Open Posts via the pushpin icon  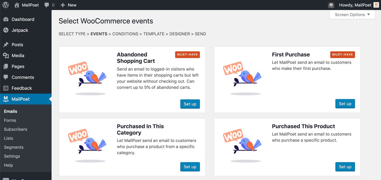coord(6,45)
